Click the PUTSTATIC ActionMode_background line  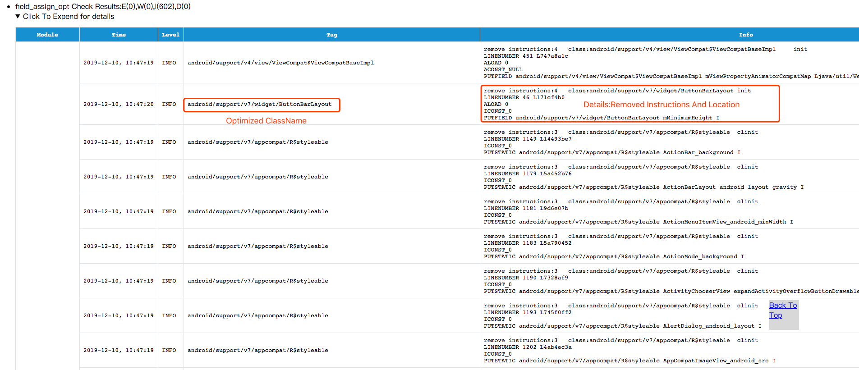(x=614, y=256)
